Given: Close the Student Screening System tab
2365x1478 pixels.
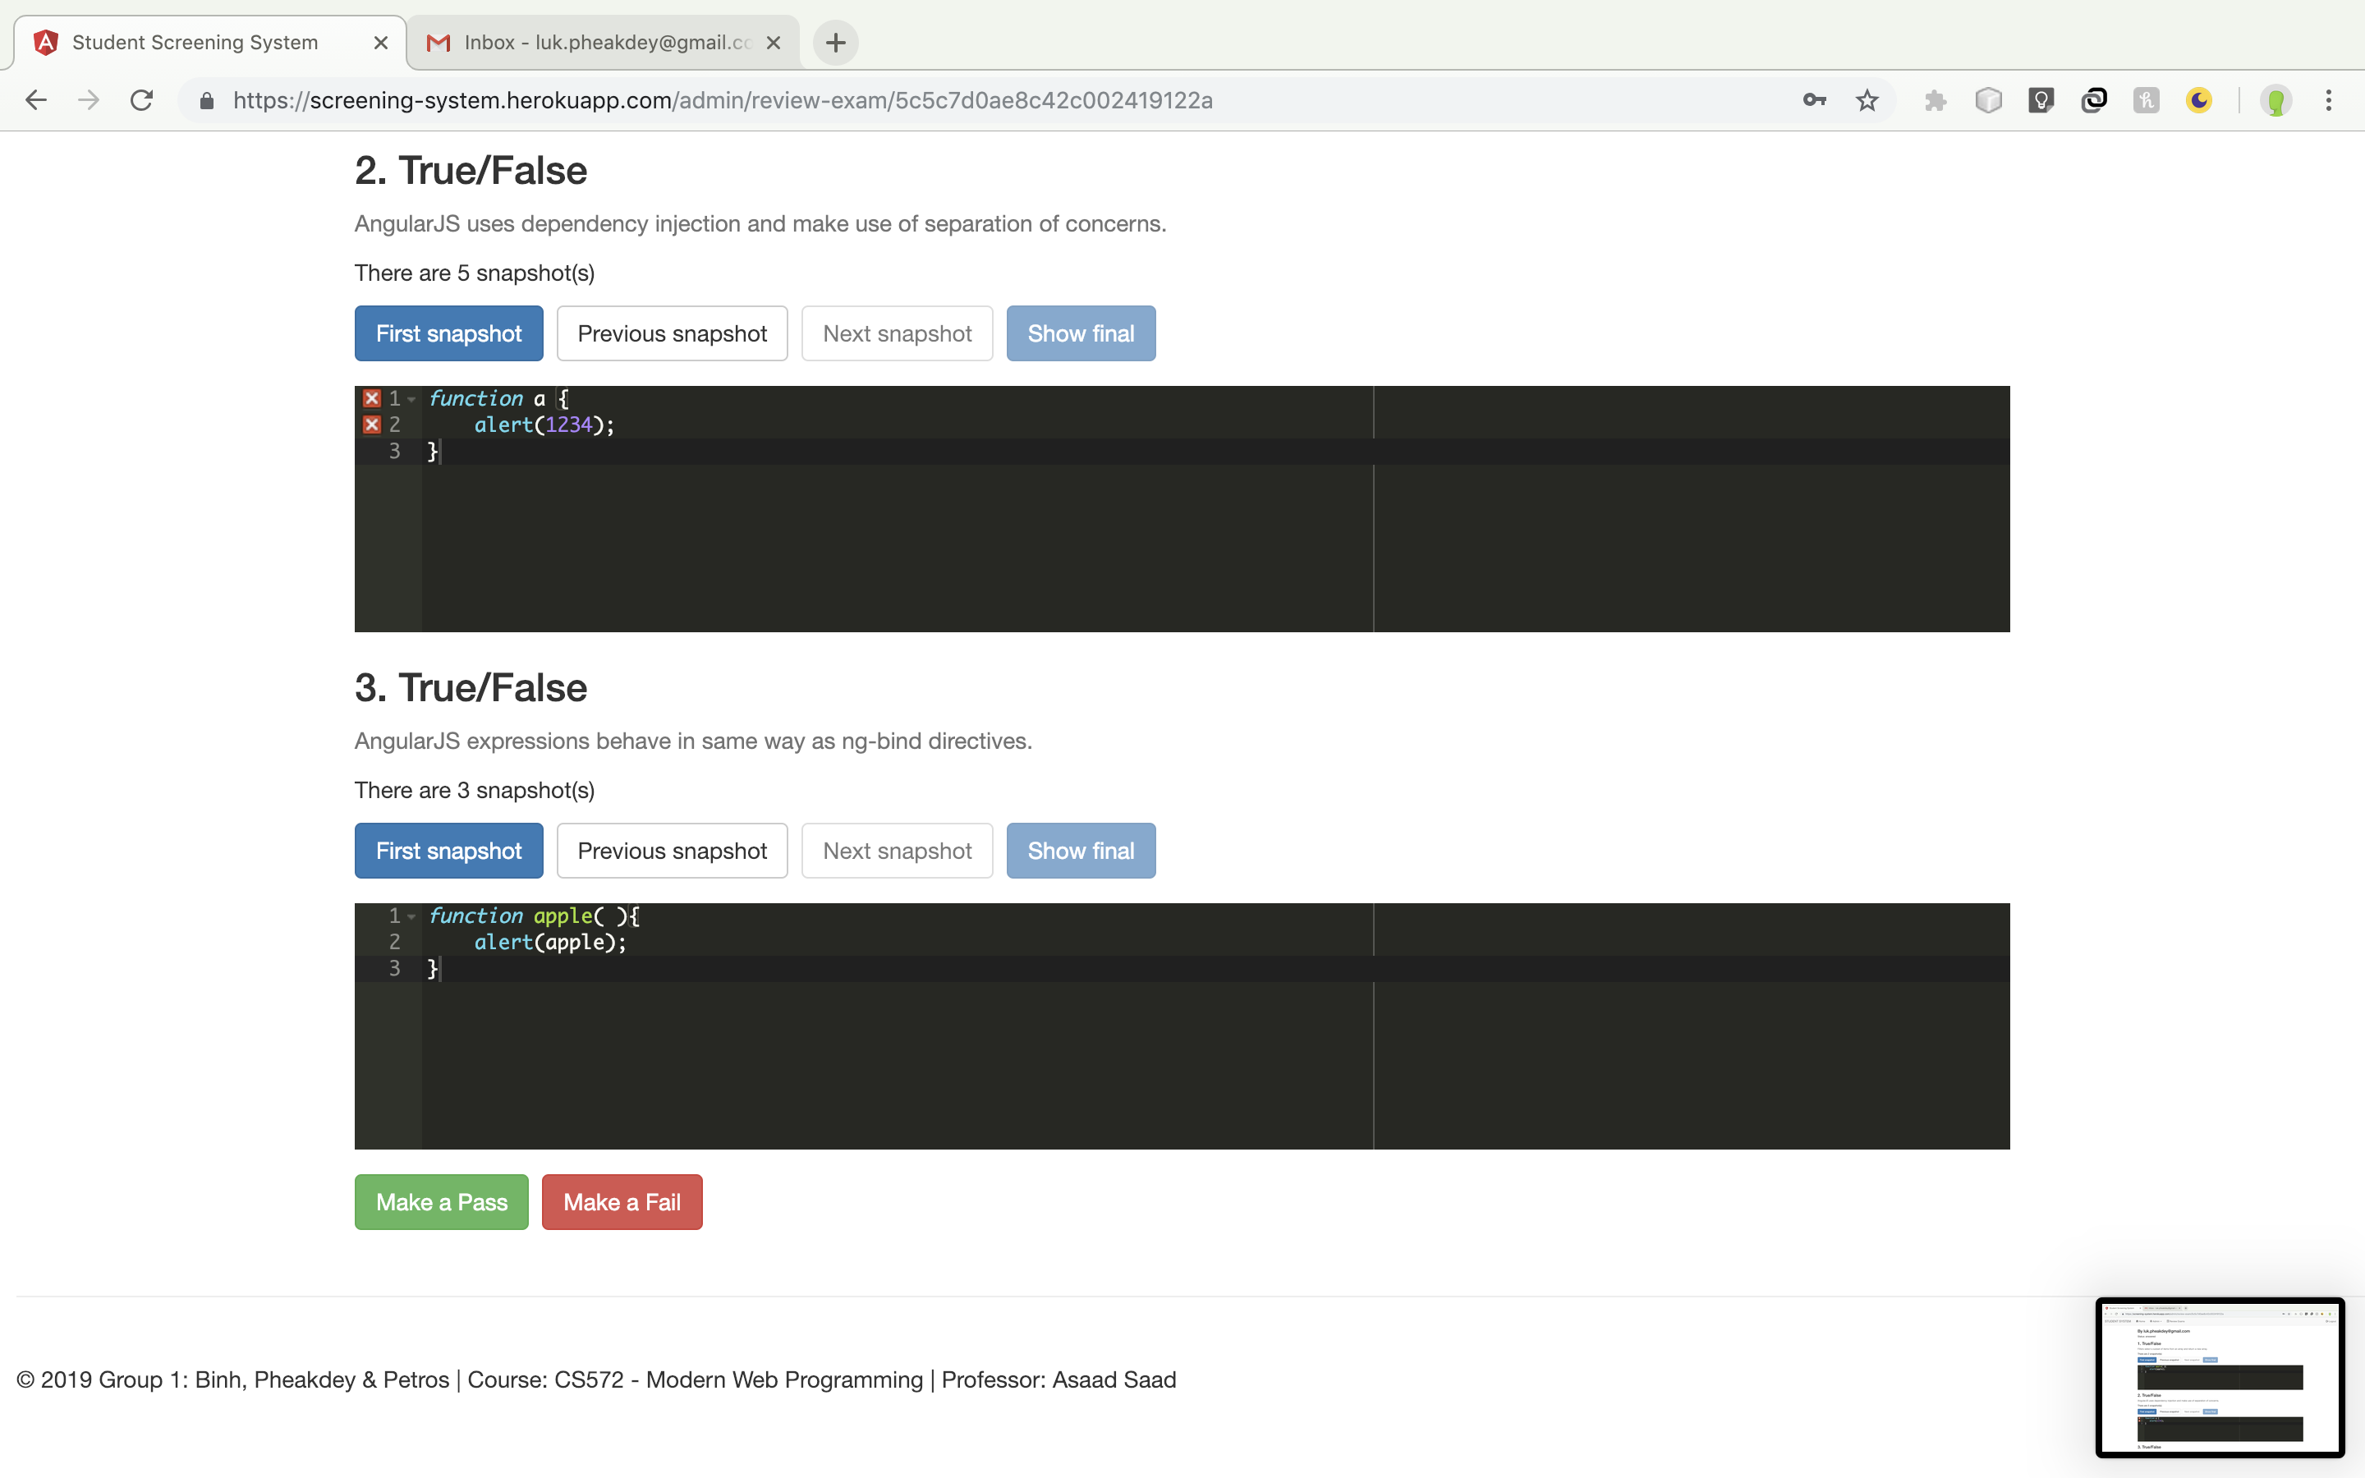Looking at the screenshot, I should coord(381,42).
